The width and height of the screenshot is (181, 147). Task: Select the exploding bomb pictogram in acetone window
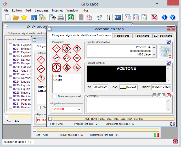[x=56, y=49]
